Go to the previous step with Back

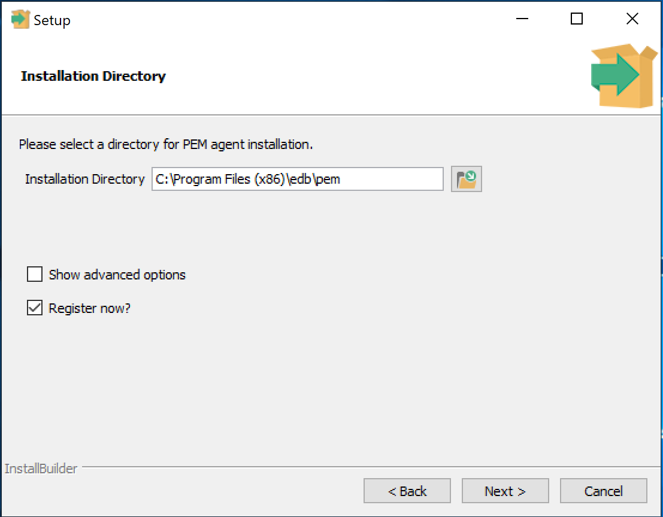point(407,491)
